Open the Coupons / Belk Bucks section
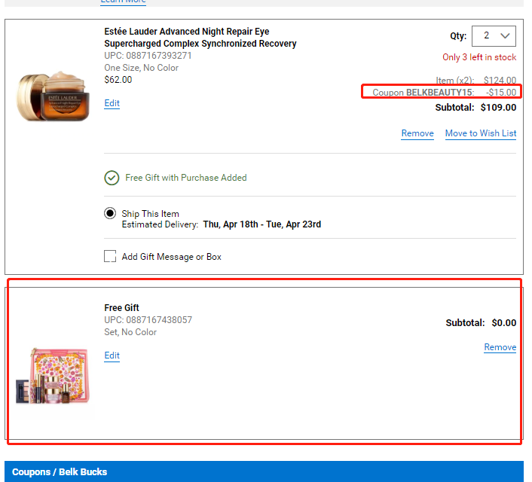The height and width of the screenshot is (482, 532). point(264,471)
